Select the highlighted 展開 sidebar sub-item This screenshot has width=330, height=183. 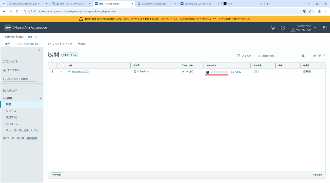pos(22,104)
